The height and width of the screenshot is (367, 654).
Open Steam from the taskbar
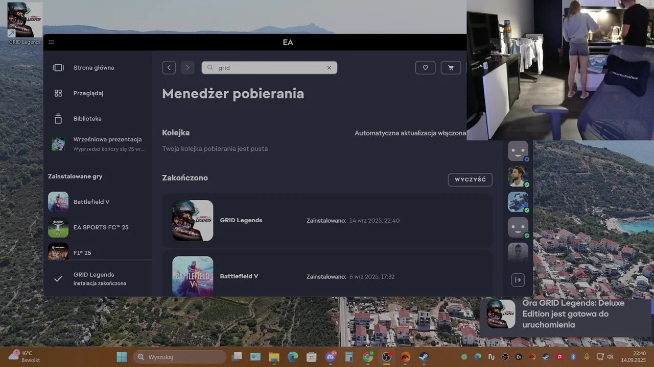pos(424,357)
